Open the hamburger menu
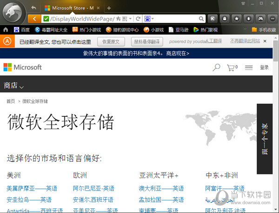This screenshot has width=279, height=213. click(249, 67)
